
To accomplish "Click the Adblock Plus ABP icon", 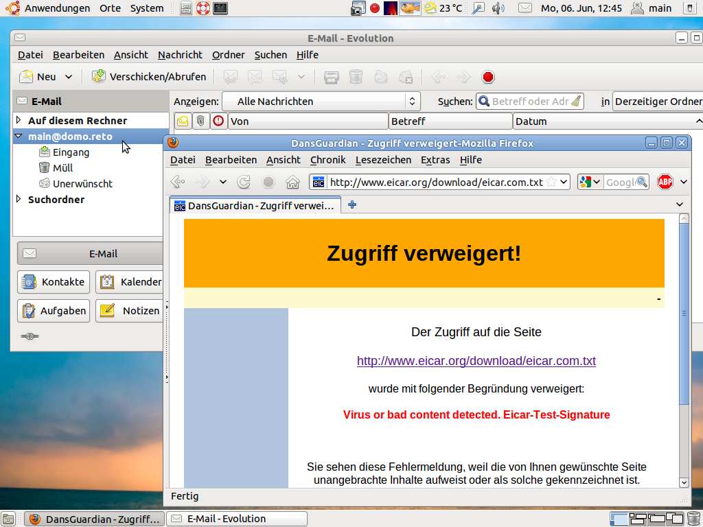I will point(665,182).
